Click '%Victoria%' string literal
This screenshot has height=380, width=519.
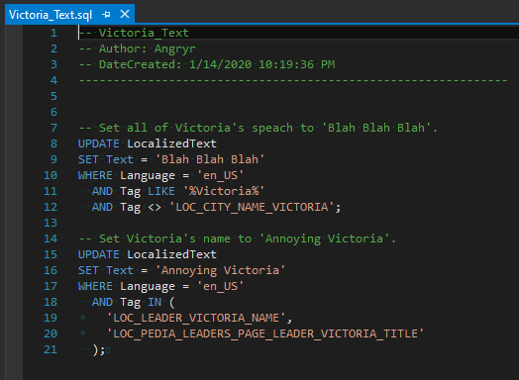click(x=224, y=191)
